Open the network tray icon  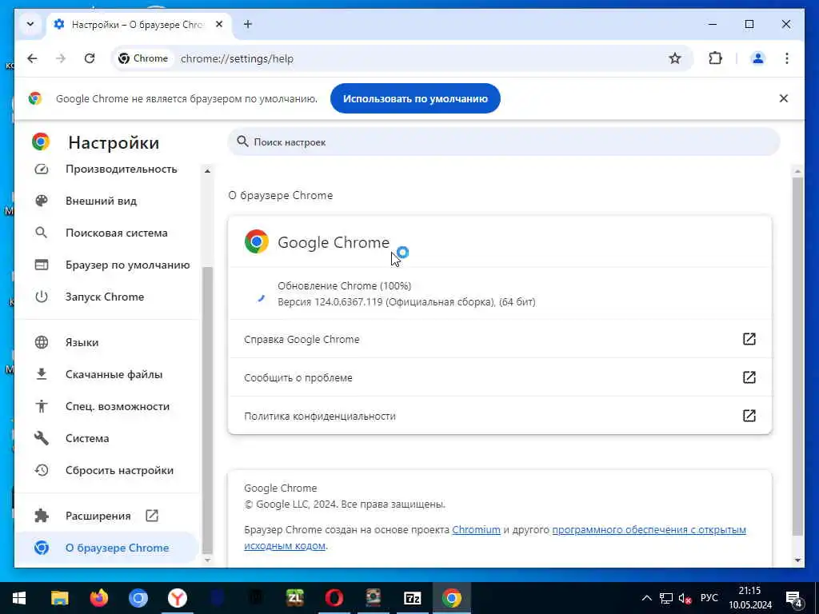[x=666, y=598]
